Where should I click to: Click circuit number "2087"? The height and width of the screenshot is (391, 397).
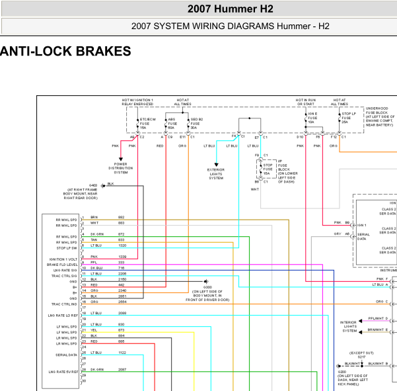(122, 369)
